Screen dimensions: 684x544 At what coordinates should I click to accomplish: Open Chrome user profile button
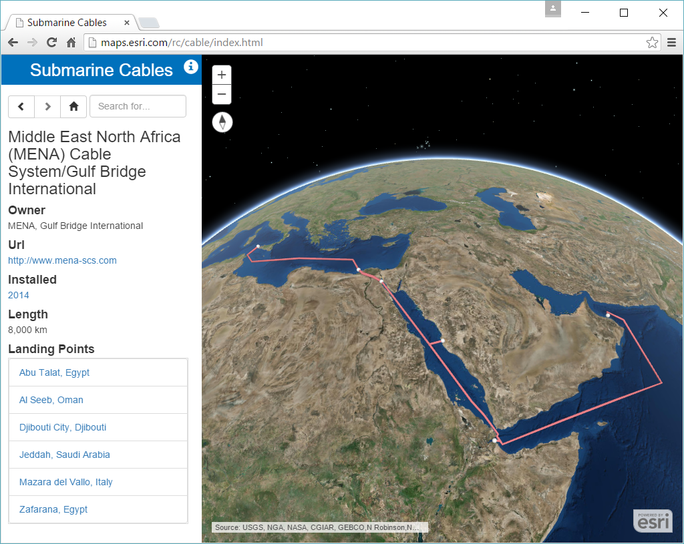click(x=552, y=9)
